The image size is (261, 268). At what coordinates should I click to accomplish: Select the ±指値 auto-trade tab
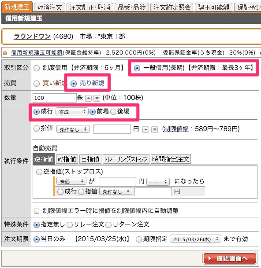click(90, 159)
